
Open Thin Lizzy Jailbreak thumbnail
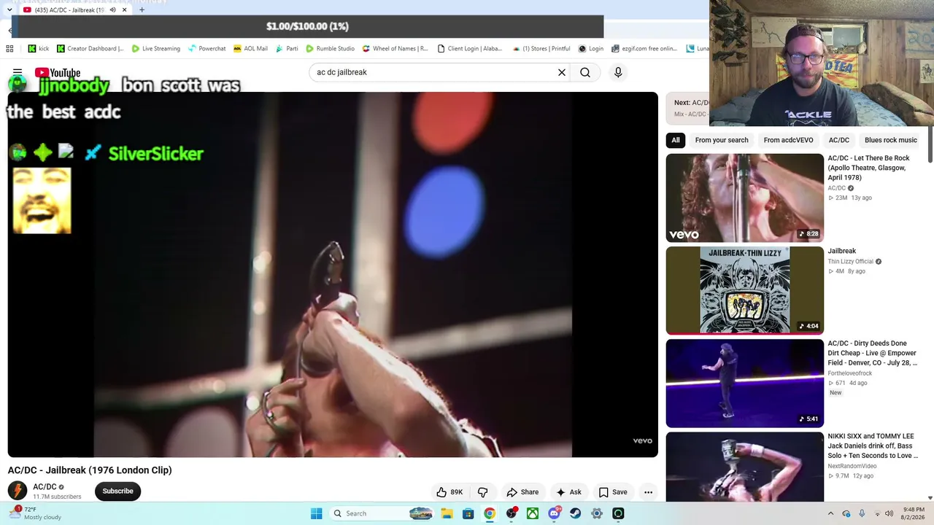point(744,290)
